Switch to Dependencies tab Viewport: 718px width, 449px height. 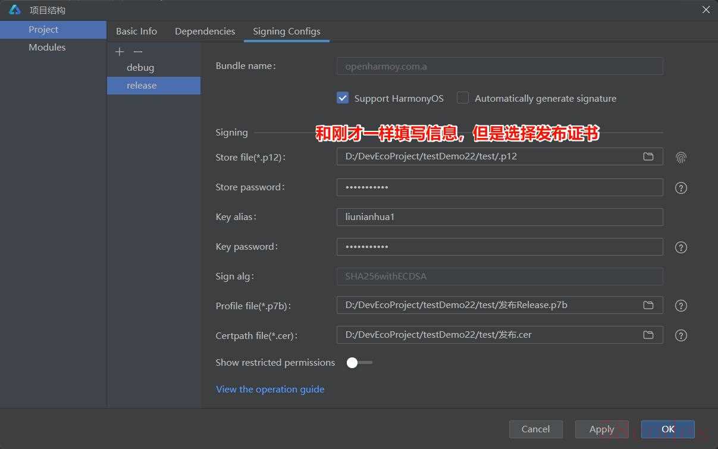[205, 31]
